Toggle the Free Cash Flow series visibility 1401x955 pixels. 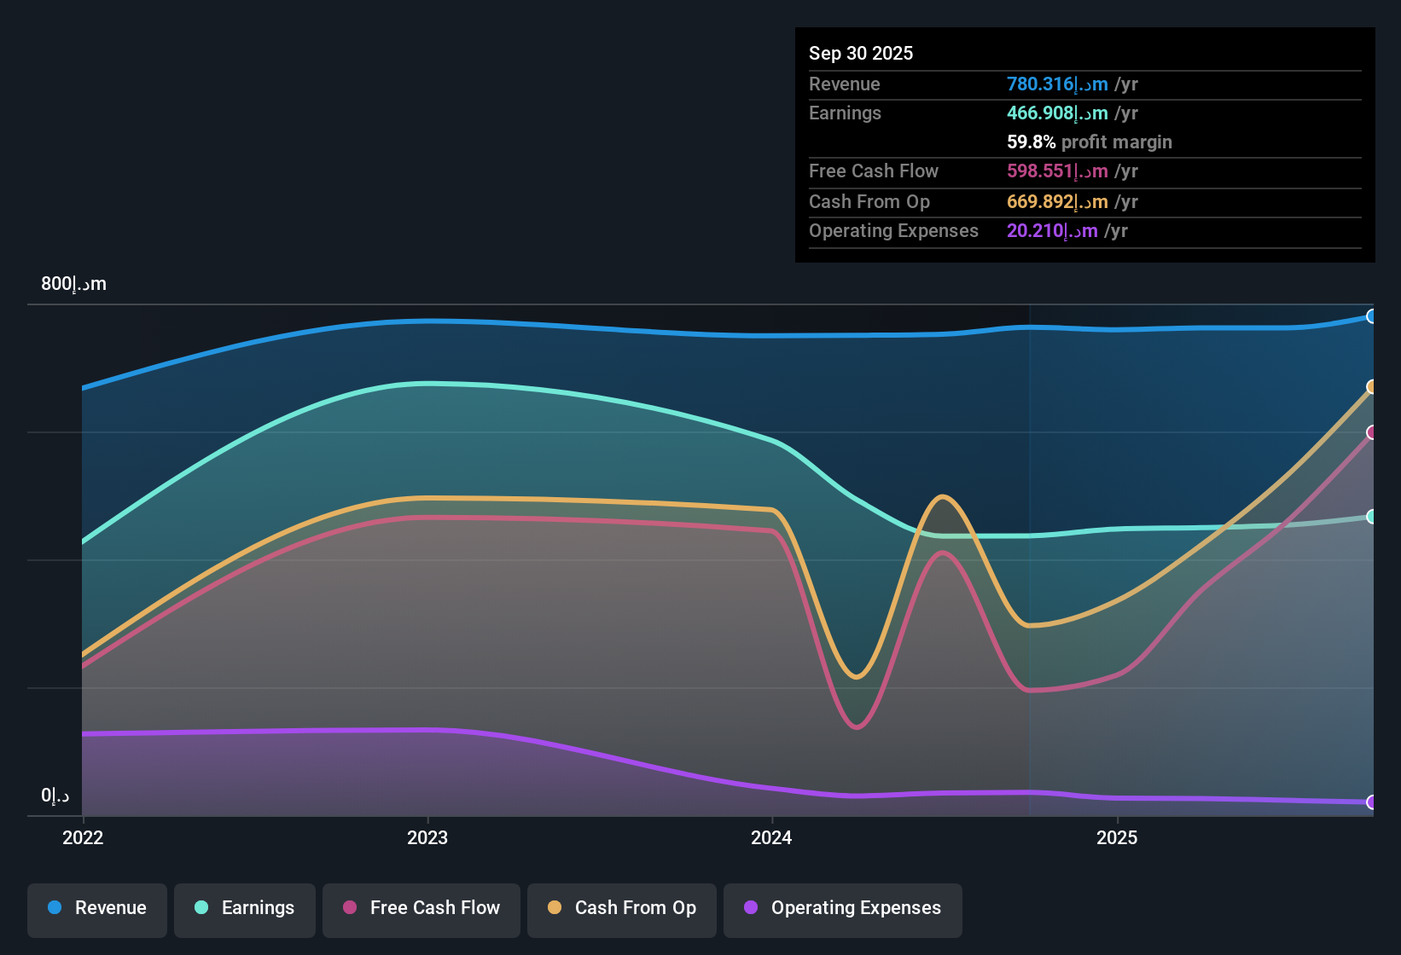[x=421, y=908]
